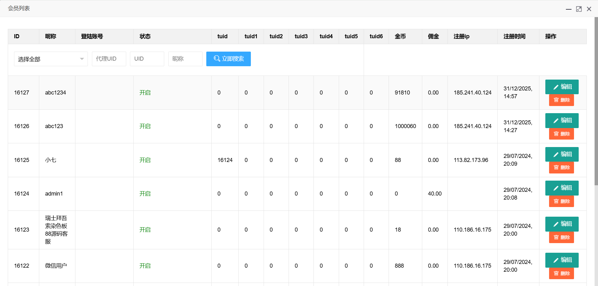Viewport: 598px width, 286px height.
Task: Toggle 开启 status for abc1234
Action: (145, 93)
